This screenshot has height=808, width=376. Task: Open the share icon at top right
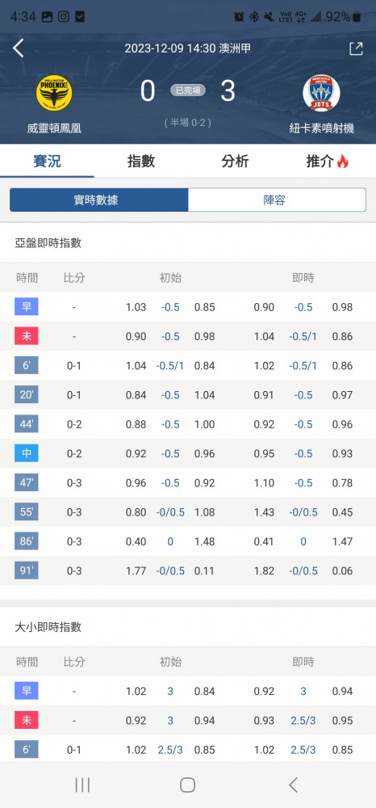pos(356,48)
